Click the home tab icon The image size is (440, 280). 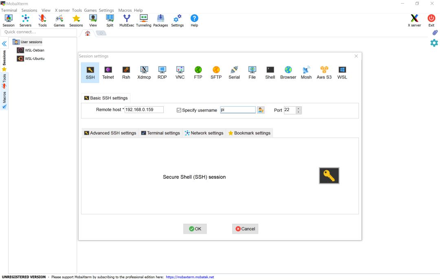[88, 33]
